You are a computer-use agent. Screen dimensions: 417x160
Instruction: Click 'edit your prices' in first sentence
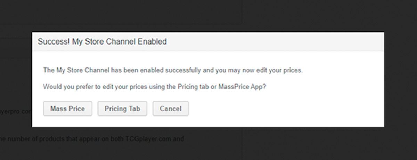tap(281, 70)
